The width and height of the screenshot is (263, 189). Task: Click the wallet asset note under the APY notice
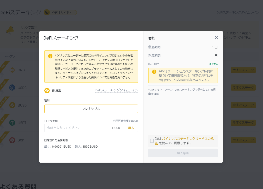(182, 92)
